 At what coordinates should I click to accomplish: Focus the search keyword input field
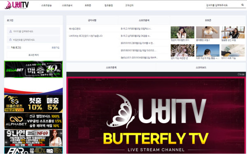click(x=223, y=5)
